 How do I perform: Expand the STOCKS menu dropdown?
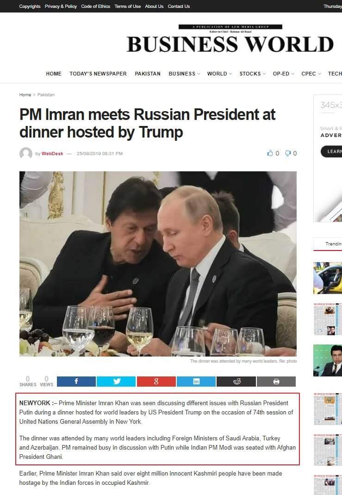(252, 74)
